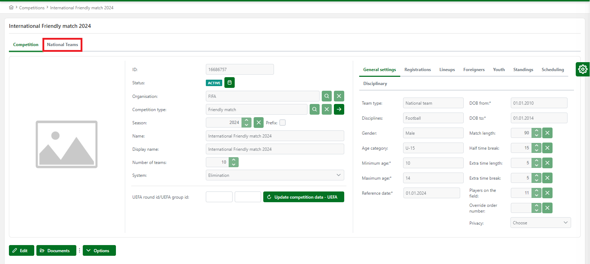Clear the Organisation field with X icon
590x264 pixels.
pyautogui.click(x=339, y=96)
